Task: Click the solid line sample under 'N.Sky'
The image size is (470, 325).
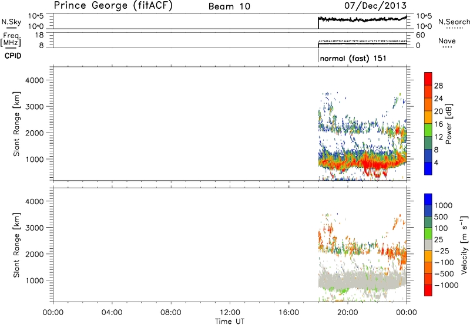Action: [11, 28]
